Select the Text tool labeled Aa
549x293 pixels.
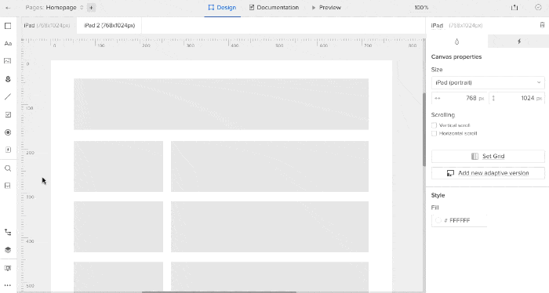[x=8, y=43]
